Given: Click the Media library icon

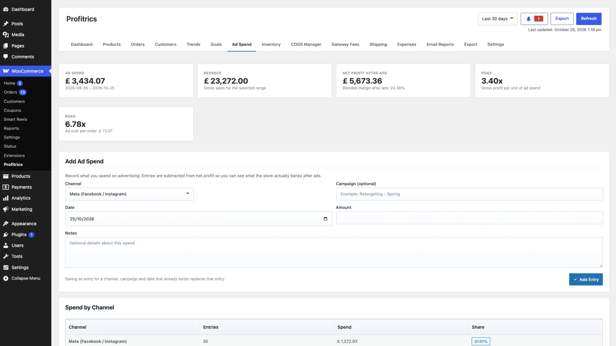Looking at the screenshot, I should click(6, 35).
